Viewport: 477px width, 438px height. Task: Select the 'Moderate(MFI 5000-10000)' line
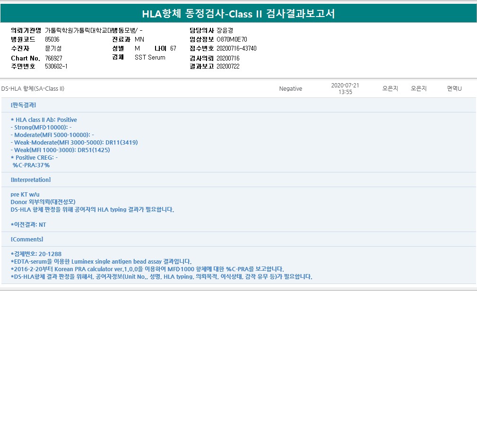tap(52, 135)
